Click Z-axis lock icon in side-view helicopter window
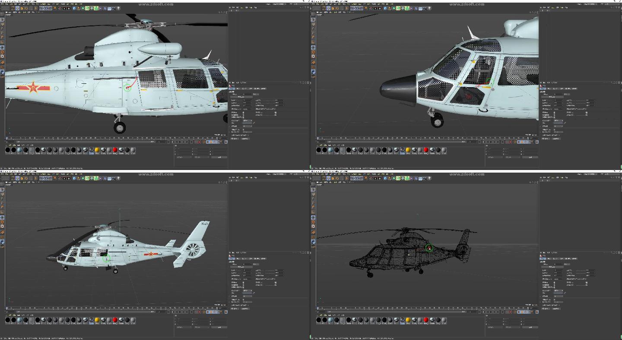 (x=50, y=8)
